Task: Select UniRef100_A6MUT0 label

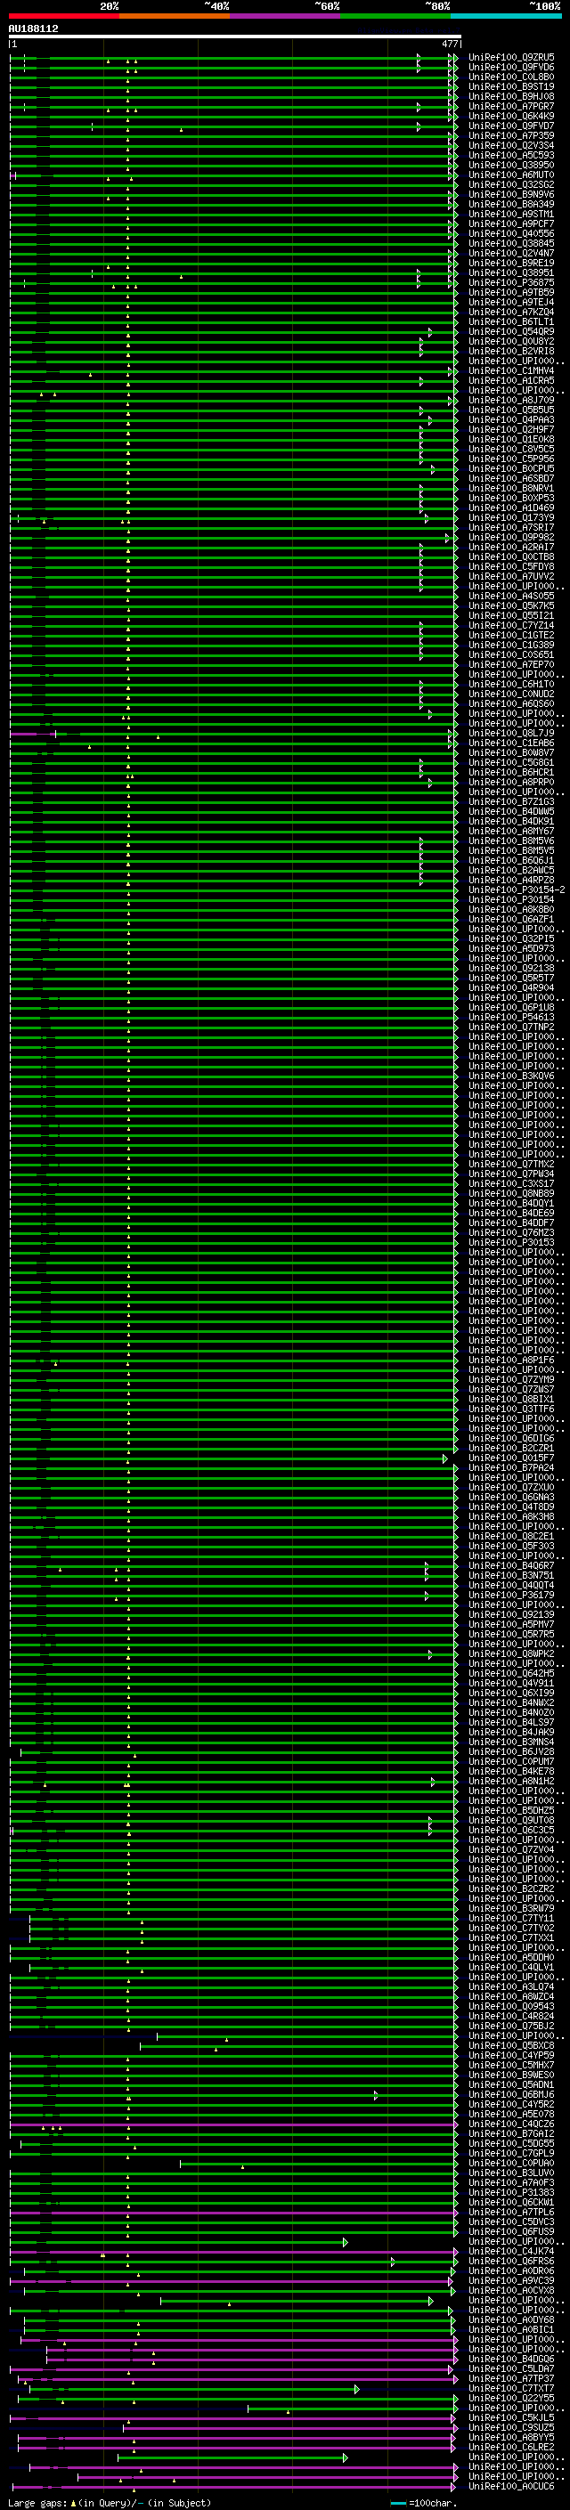Action: [511, 175]
